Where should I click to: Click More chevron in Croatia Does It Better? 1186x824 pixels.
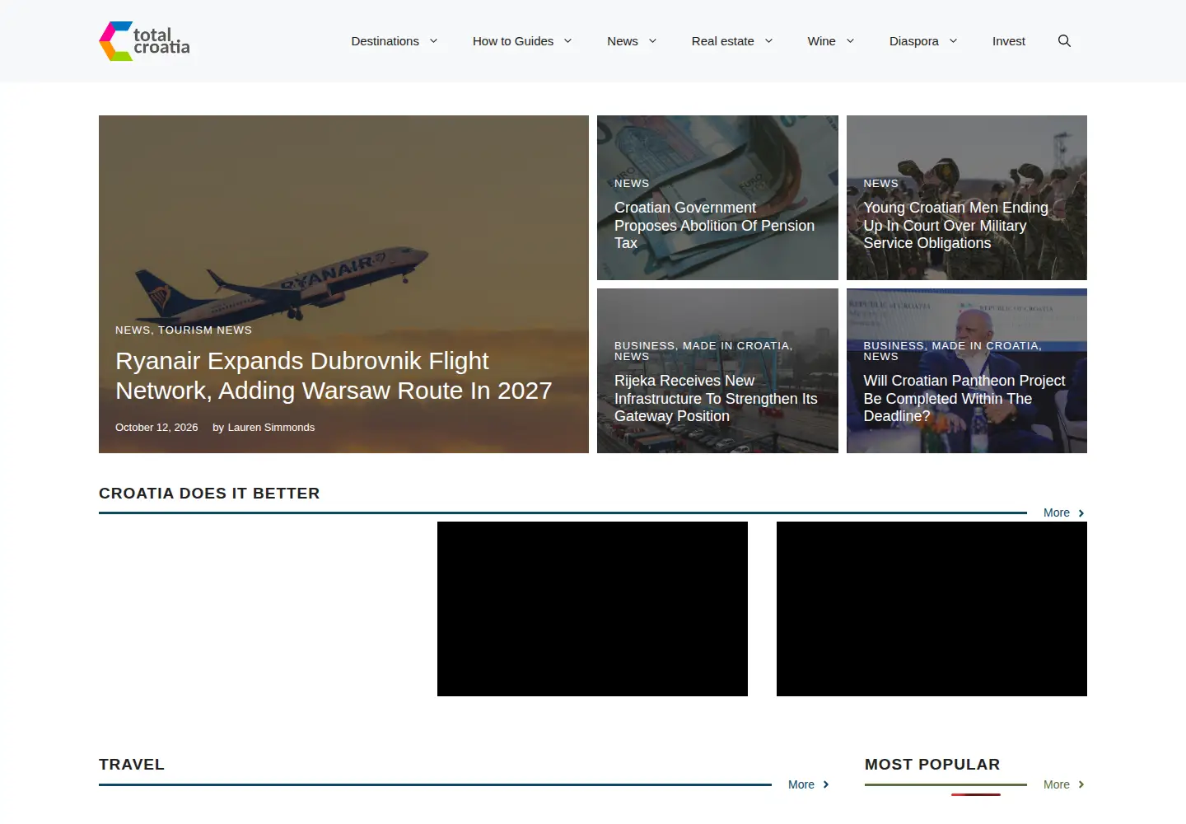[1081, 513]
